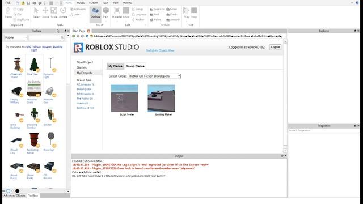
Task: Click the terrain Add tool
Action: point(154,14)
